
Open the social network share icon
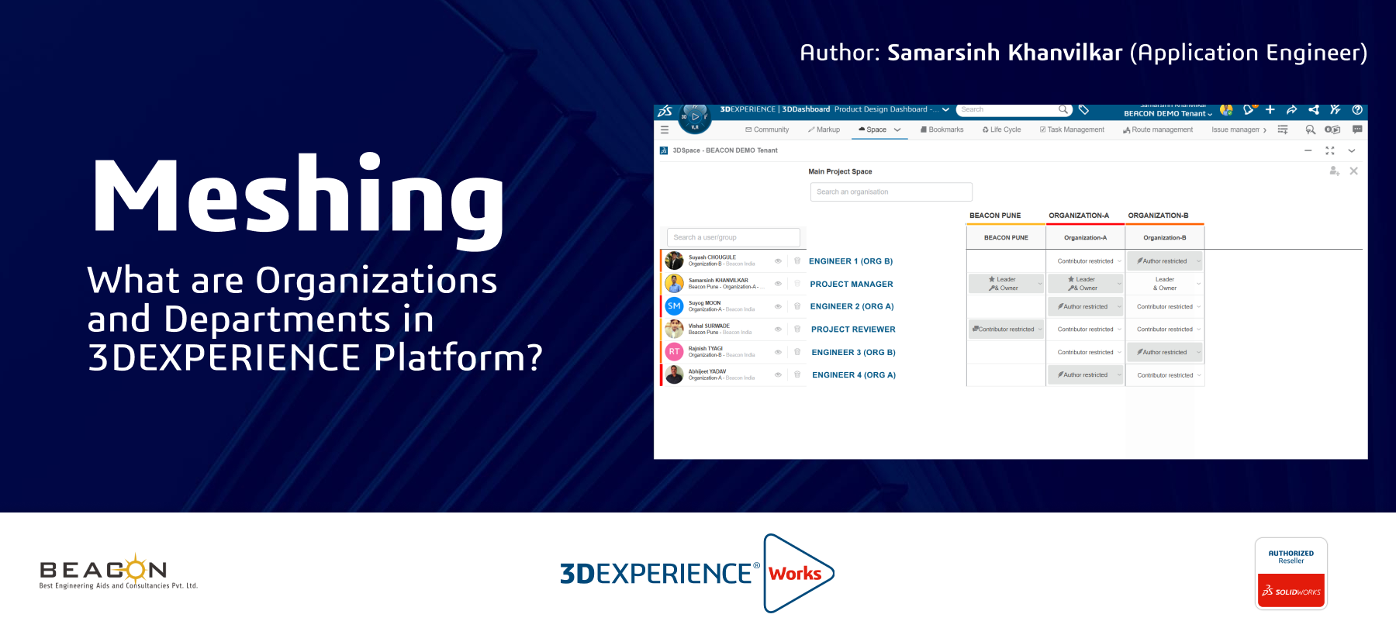click(1313, 110)
